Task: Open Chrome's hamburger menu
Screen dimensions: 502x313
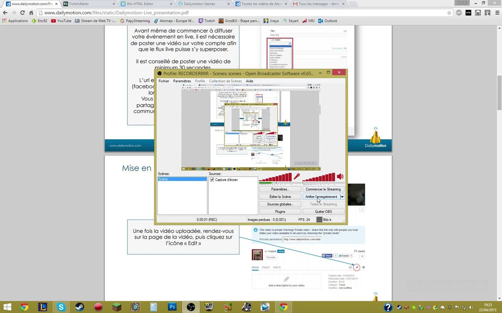Action: (x=497, y=13)
